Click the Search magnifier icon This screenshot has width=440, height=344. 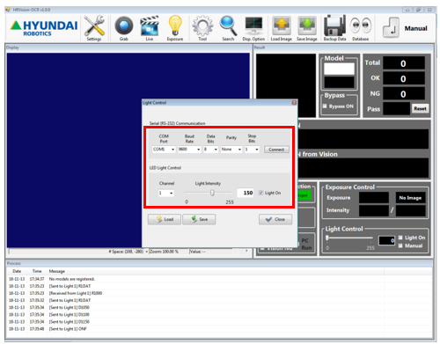point(228,26)
